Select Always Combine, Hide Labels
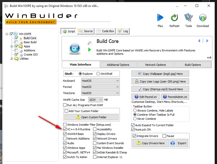Screen dimensions: 217x164 point(135,111)
